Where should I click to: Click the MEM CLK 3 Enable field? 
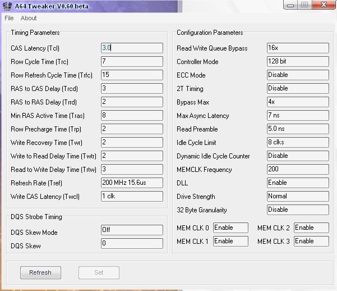tap(311, 241)
